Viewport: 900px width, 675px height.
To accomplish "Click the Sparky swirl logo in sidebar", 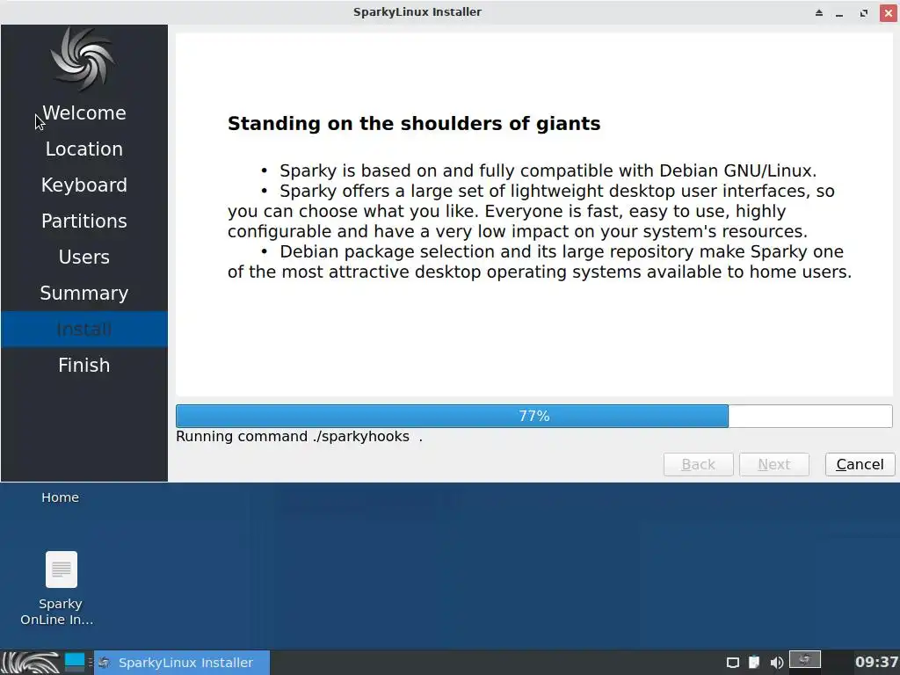I will pyautogui.click(x=82, y=59).
